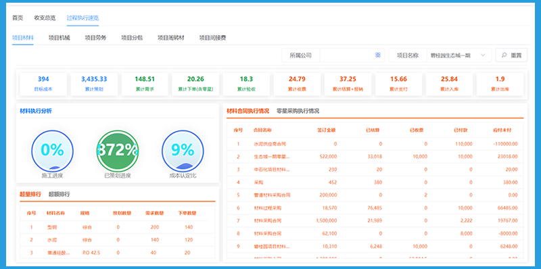Click the 签订金额 column header

(x=327, y=130)
